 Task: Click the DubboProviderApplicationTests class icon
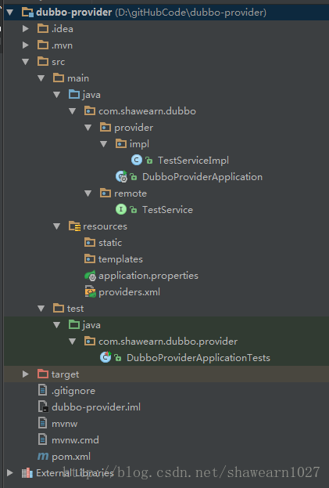105,357
